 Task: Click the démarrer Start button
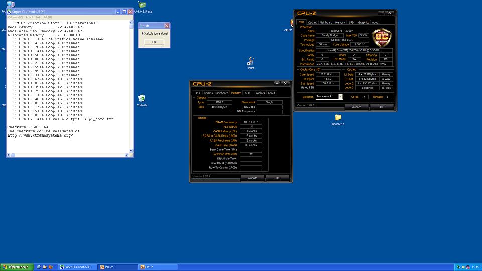(17, 267)
